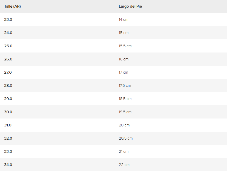
Task: Click the 17.5 cm foot length value
Action: 125,86
